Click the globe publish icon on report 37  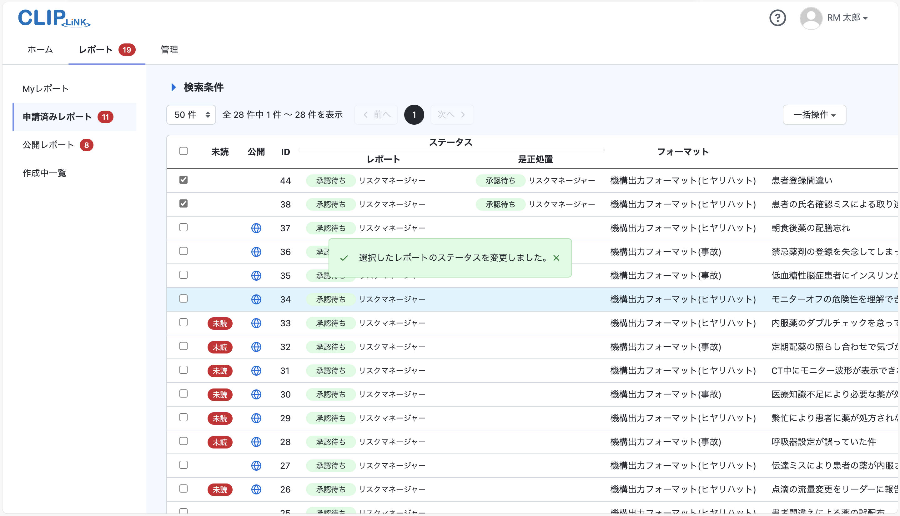coord(256,228)
